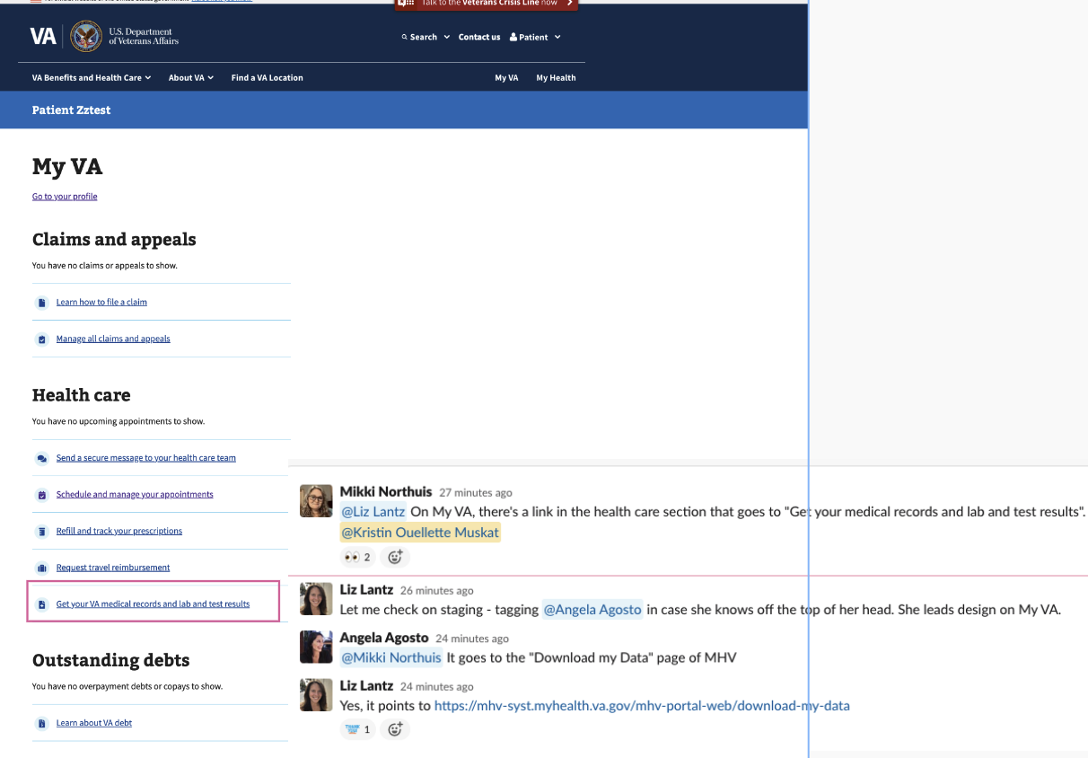Switch to the My Health tab
This screenshot has height=758, width=1088.
click(x=556, y=77)
